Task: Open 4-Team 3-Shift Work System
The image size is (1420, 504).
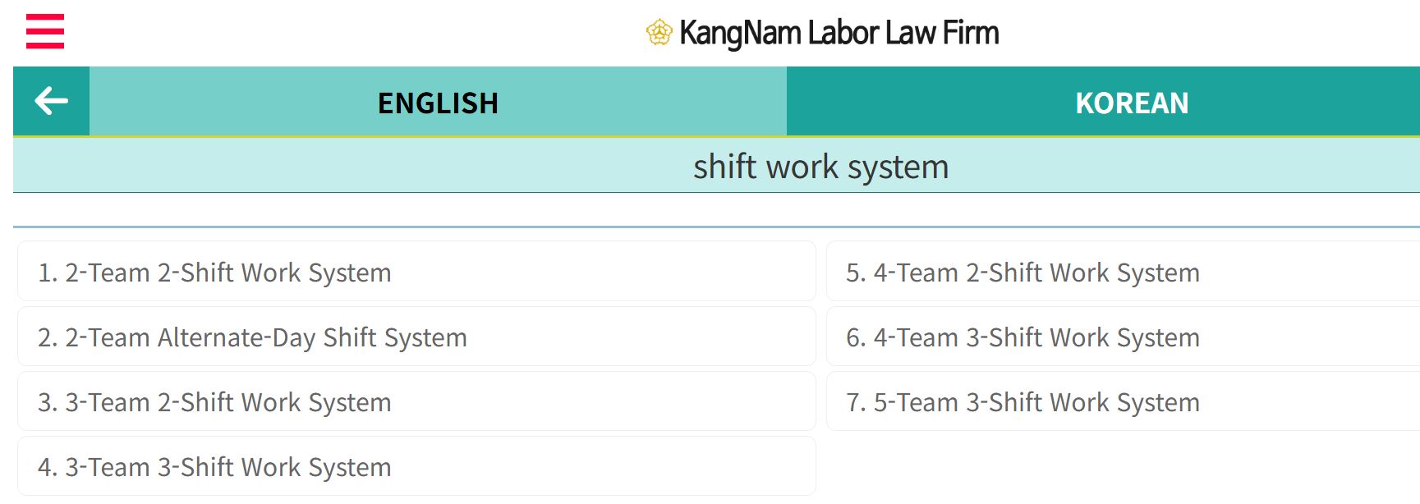Action: pyautogui.click(x=1023, y=337)
